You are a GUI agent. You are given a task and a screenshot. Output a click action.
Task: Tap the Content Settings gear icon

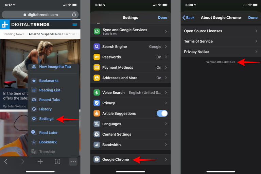(x=97, y=134)
